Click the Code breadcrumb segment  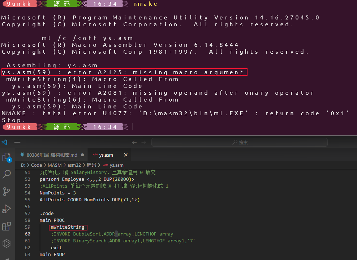coord(36,165)
